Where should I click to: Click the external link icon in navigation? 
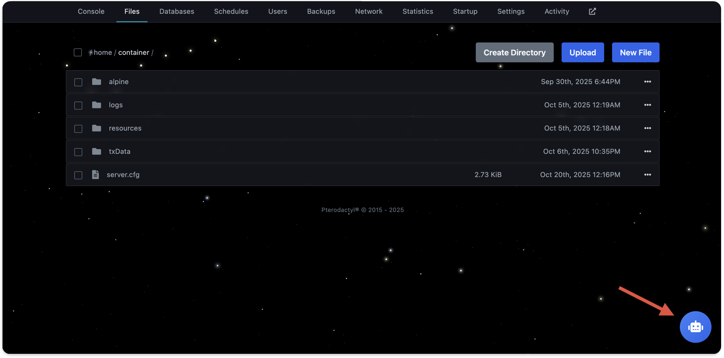click(592, 11)
